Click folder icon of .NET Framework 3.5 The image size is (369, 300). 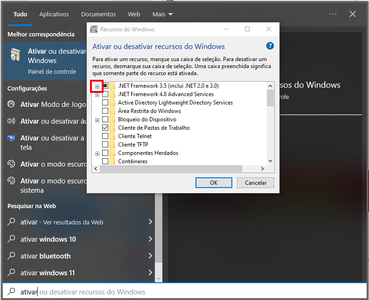(112, 86)
